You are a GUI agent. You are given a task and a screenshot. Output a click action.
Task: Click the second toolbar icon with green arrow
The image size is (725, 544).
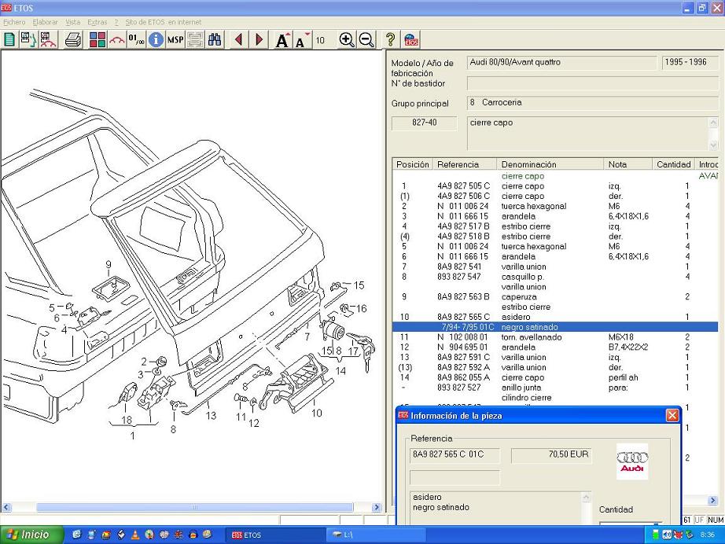coord(28,40)
